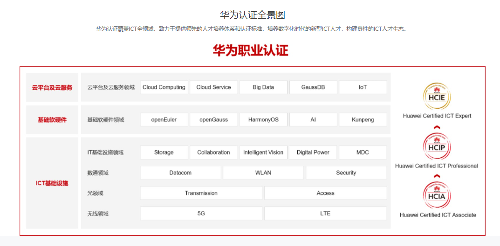The height and width of the screenshot is (246, 500).
Task: Click the 云平台及云服务 category header
Action: click(x=52, y=87)
